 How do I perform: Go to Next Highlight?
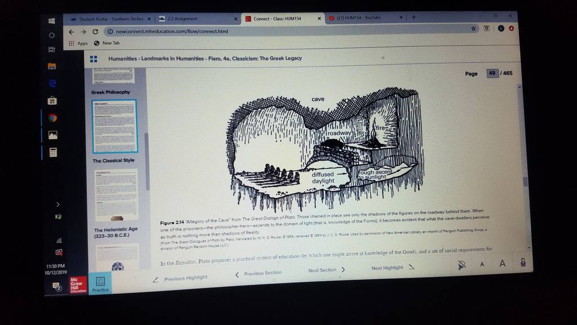point(393,267)
